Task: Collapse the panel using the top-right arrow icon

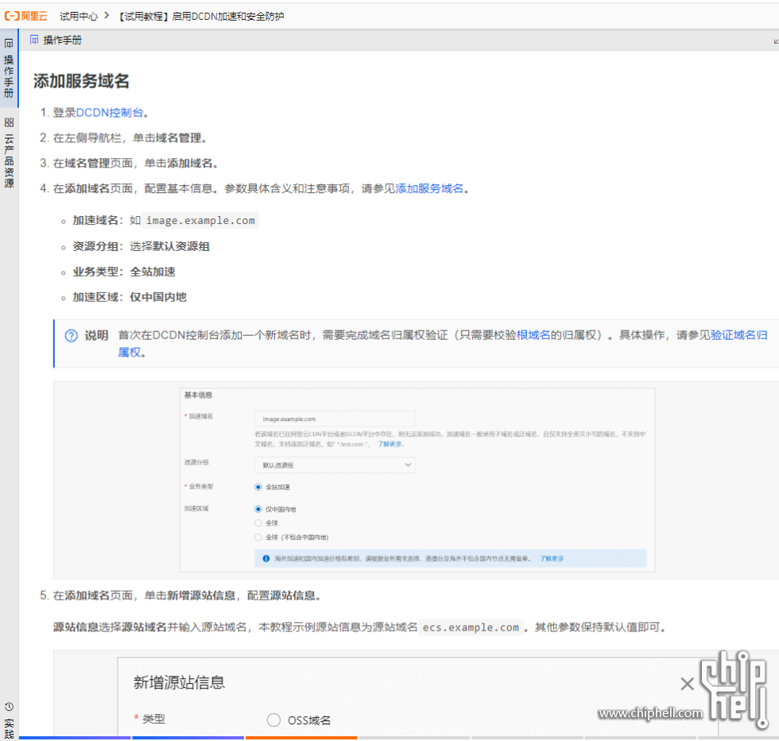Action: click(x=776, y=41)
